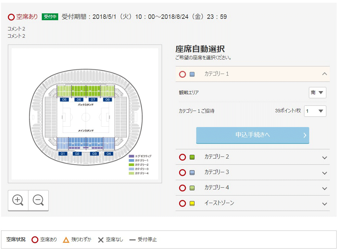Pick block 01 on the main stand

(x=63, y=154)
